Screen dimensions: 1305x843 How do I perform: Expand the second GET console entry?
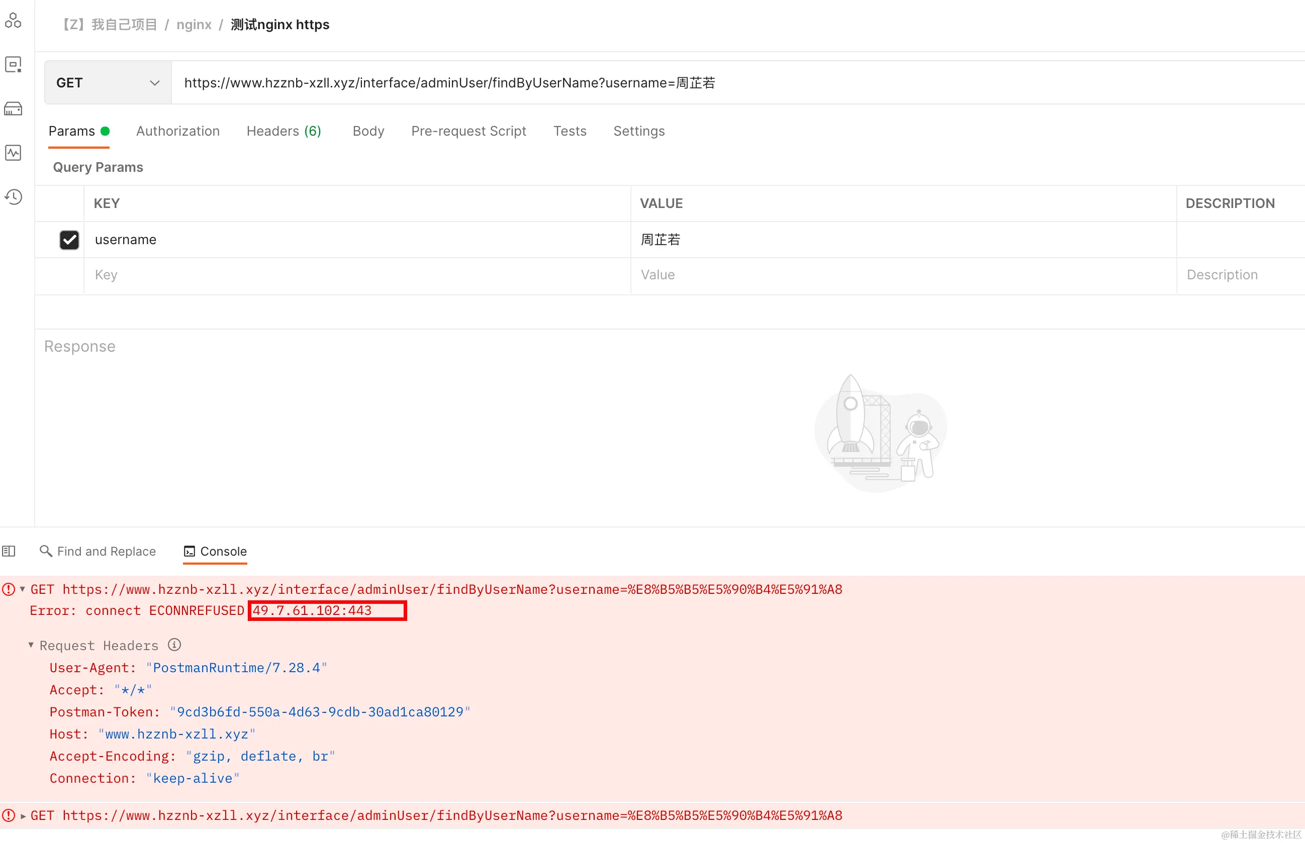[23, 816]
